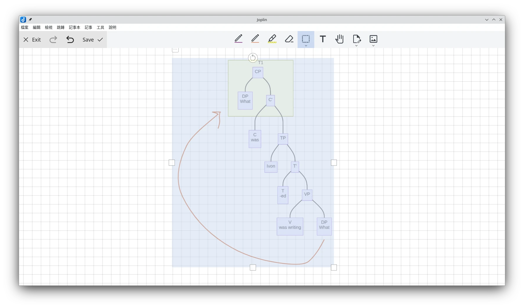Click the redo arrow

(53, 40)
